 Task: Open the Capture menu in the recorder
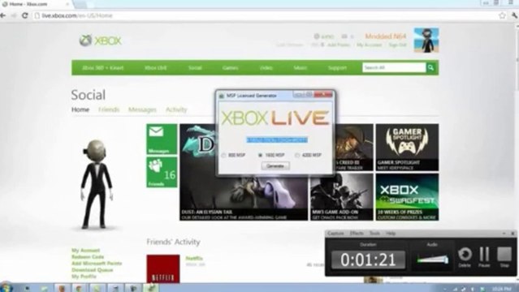coord(335,233)
